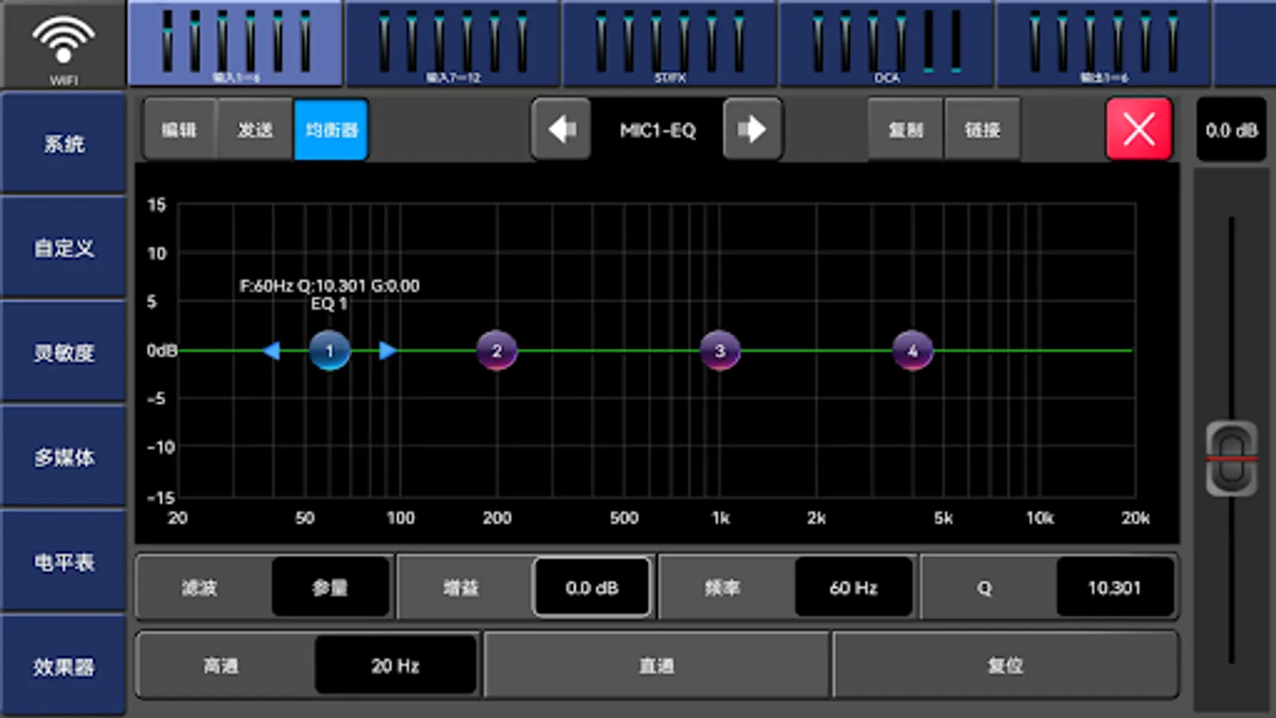
Task: Select the 均衡器 tab
Action: [x=331, y=129]
